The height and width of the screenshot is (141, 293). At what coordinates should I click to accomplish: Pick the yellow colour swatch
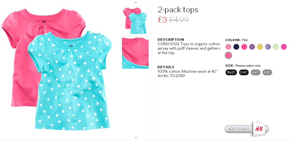click(260, 46)
